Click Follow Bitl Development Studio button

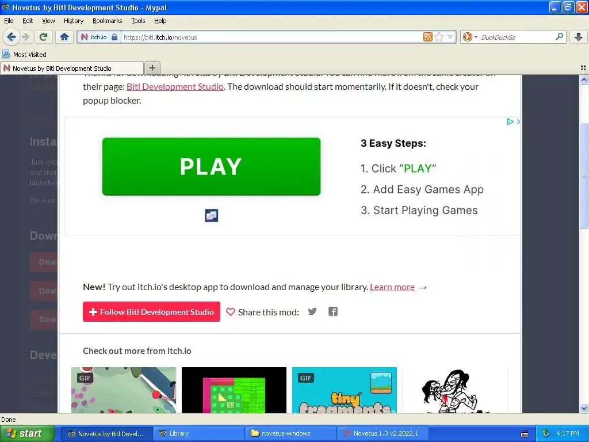pos(151,311)
